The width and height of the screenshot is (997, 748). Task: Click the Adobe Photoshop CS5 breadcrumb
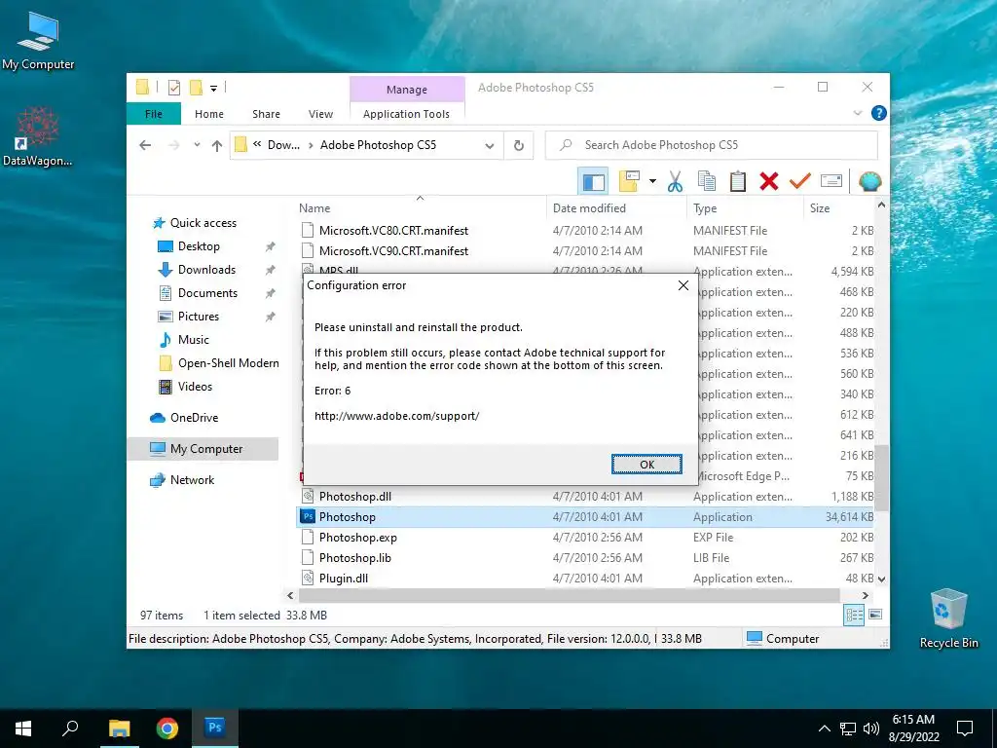tap(378, 145)
